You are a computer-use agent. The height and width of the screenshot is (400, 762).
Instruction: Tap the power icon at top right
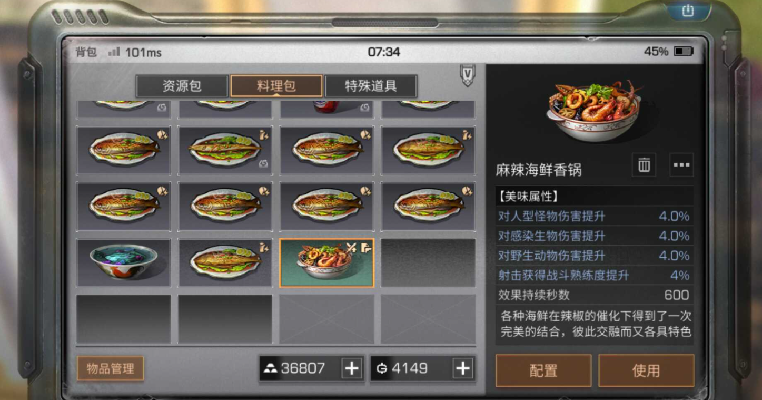pos(688,11)
